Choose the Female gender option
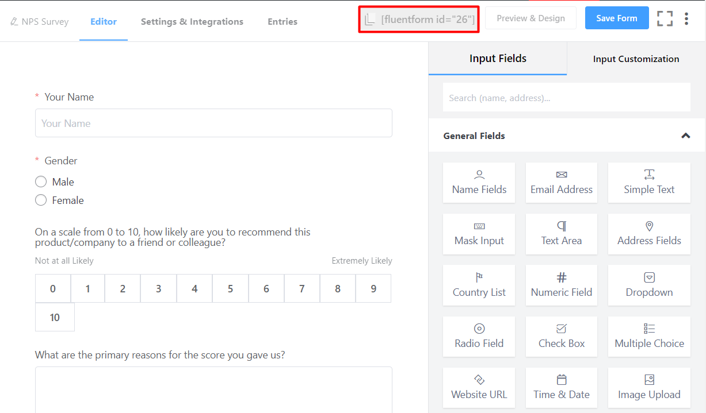 pos(41,200)
